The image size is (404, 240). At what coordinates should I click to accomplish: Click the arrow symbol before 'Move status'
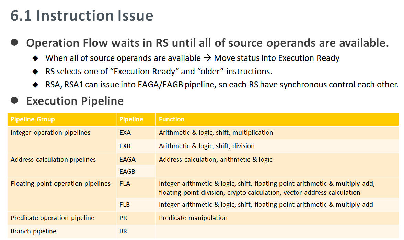click(x=207, y=57)
